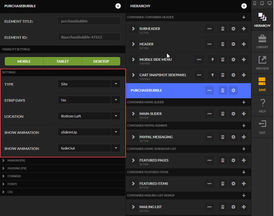274x216 pixels.
Task: Add section to Container-Home-Subgroup-List
Action: pyautogui.click(x=243, y=149)
